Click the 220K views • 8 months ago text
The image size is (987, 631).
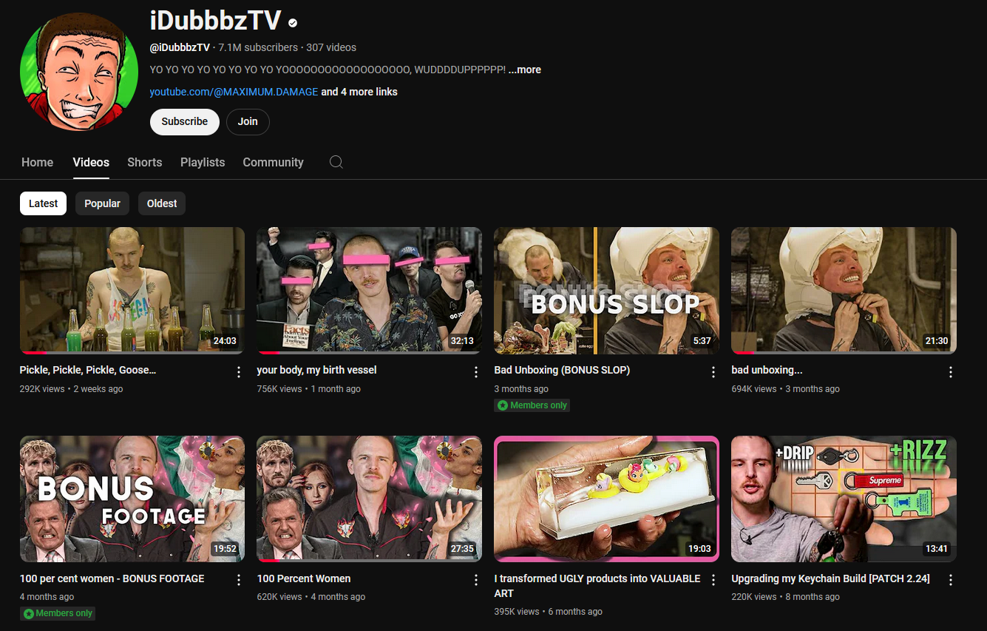[786, 597]
